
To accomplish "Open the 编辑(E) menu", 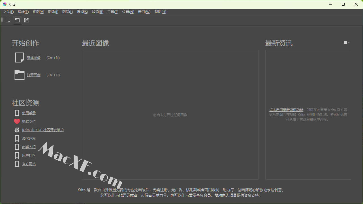I will (x=23, y=12).
